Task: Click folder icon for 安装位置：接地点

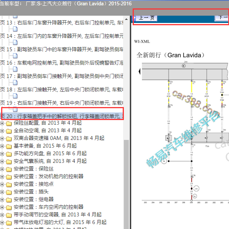Action: click(x=9, y=185)
